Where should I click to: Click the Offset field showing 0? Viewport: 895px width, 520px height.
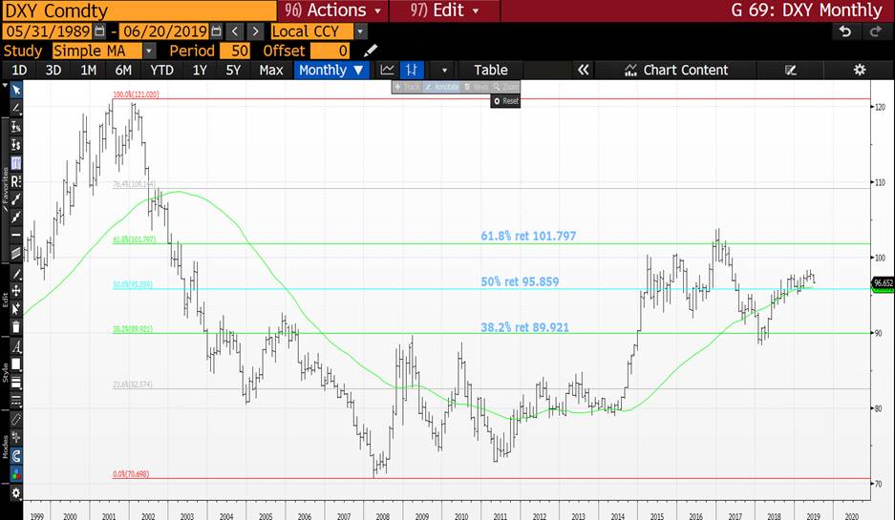tap(330, 51)
